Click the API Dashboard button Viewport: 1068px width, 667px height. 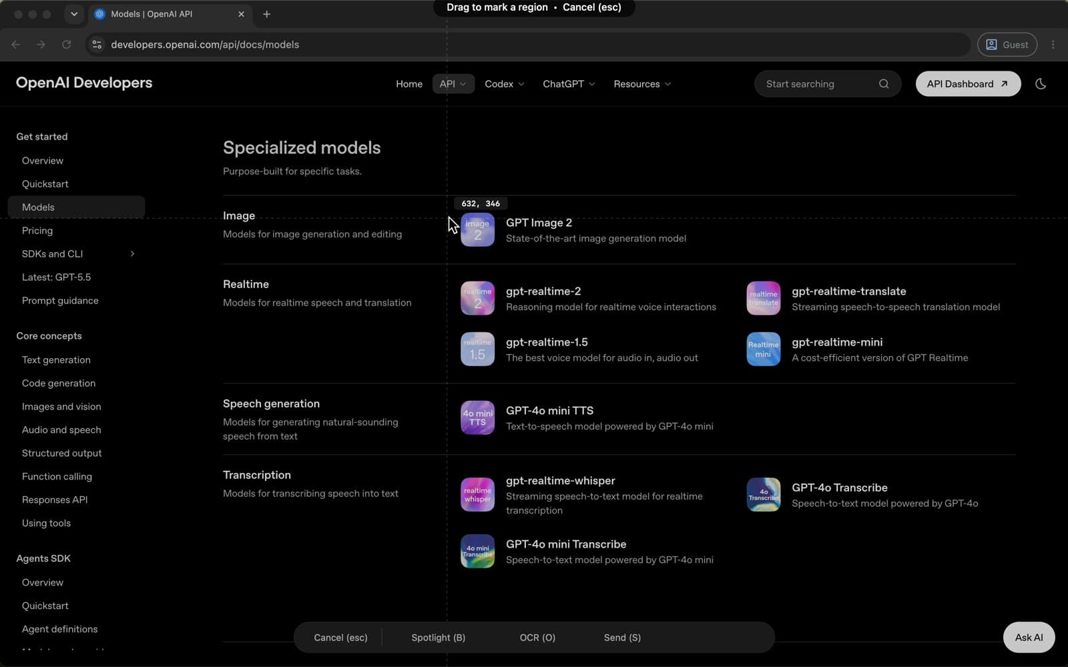(968, 84)
